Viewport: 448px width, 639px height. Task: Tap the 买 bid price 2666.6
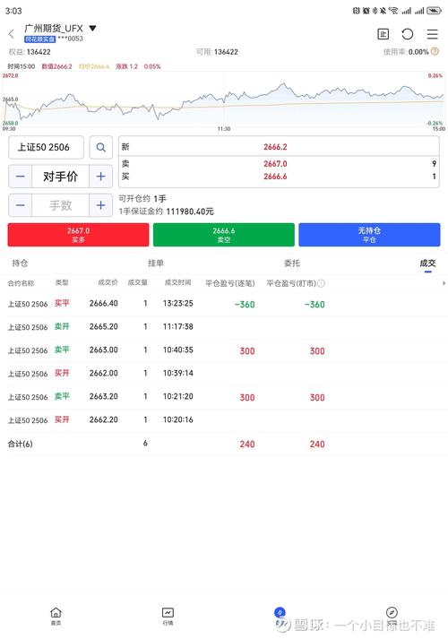(x=275, y=177)
